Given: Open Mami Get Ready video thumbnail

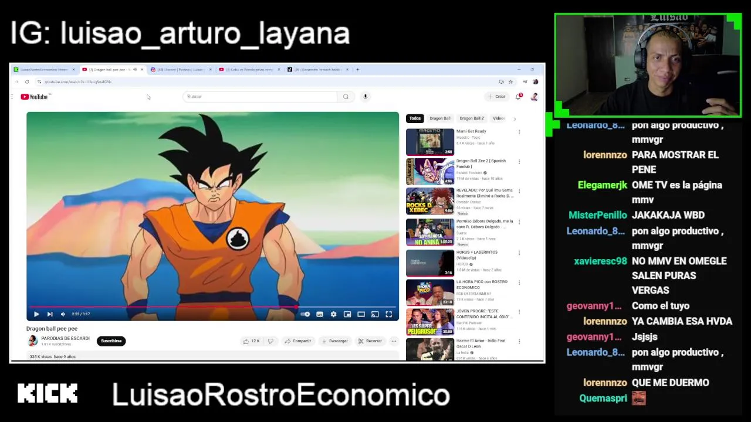Looking at the screenshot, I should pyautogui.click(x=430, y=142).
